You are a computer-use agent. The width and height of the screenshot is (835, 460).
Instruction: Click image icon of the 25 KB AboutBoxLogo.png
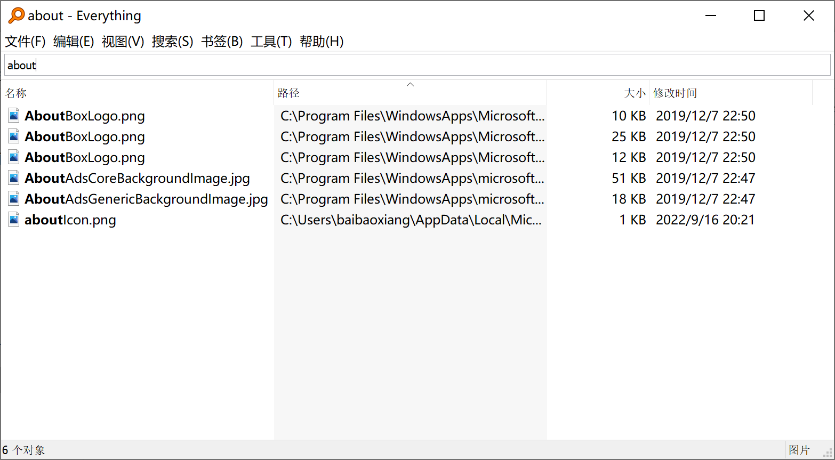[14, 136]
